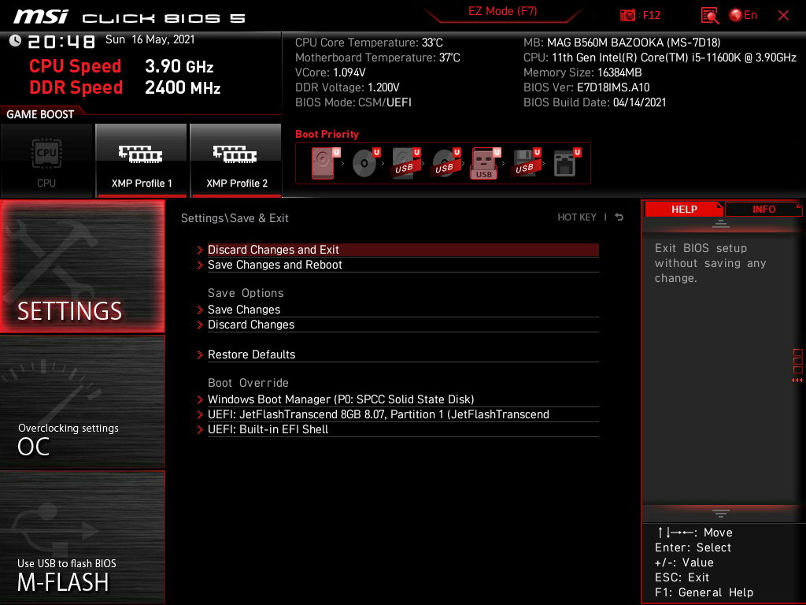Image resolution: width=806 pixels, height=605 pixels.
Task: Select the network boot device icon
Action: click(x=567, y=163)
